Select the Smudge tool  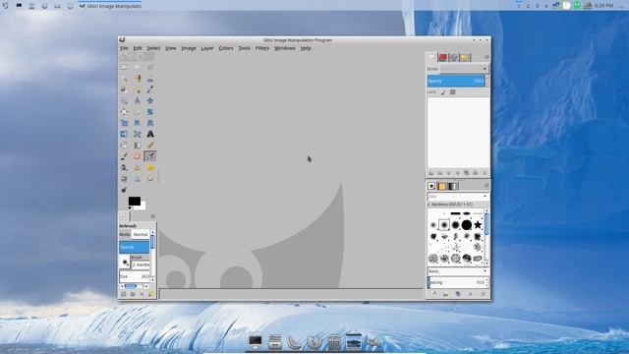[x=150, y=179]
